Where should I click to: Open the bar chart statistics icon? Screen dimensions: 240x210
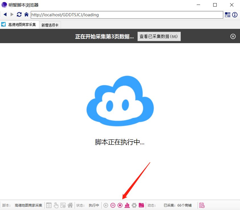click(x=127, y=205)
